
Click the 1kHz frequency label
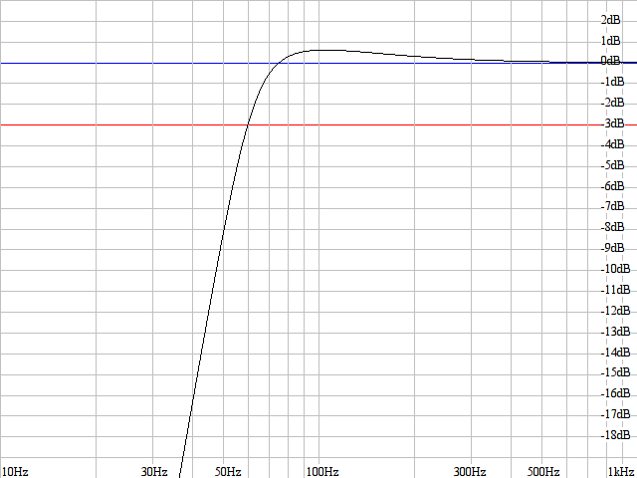(x=621, y=472)
